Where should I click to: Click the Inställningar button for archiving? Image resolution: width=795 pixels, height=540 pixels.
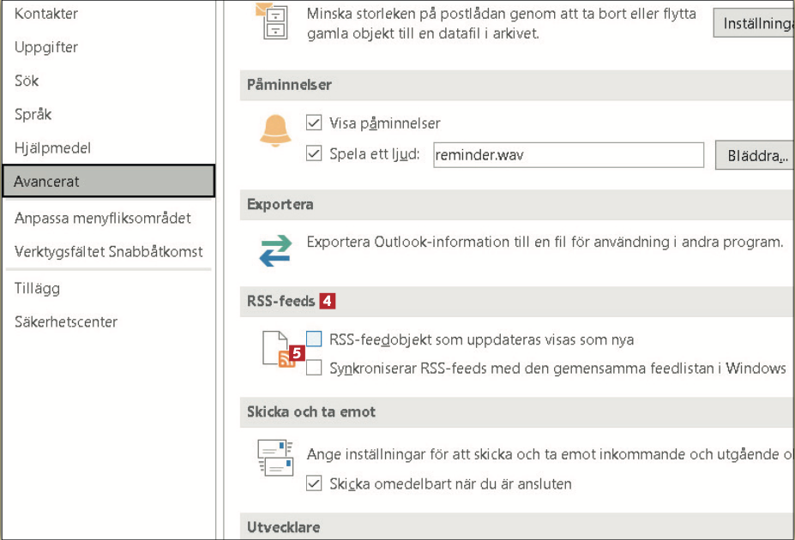click(754, 24)
